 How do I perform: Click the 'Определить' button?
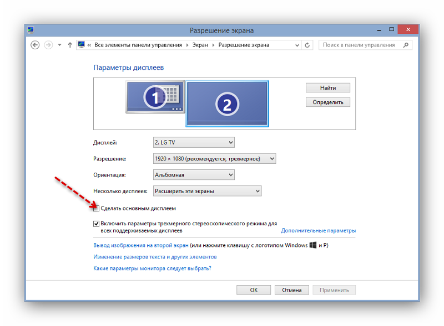click(x=328, y=102)
